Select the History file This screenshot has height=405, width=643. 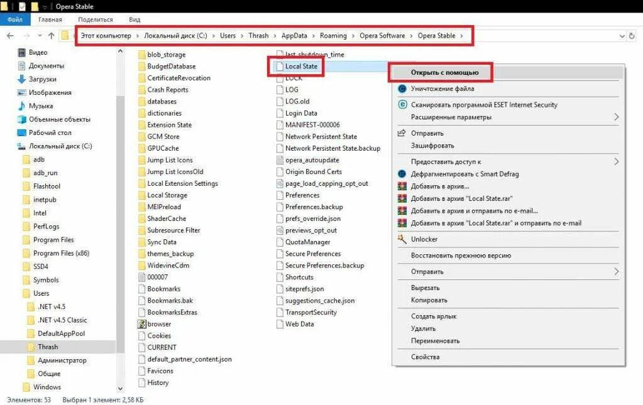(158, 382)
